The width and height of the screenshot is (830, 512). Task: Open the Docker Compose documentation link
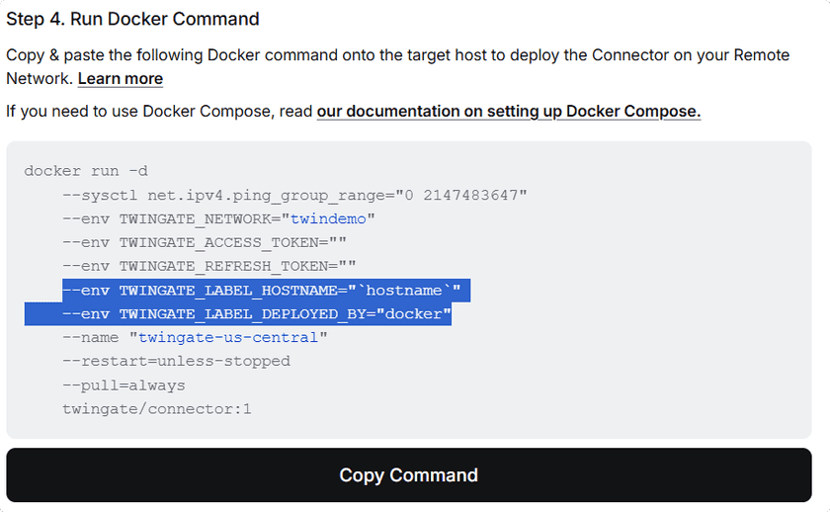pos(508,111)
